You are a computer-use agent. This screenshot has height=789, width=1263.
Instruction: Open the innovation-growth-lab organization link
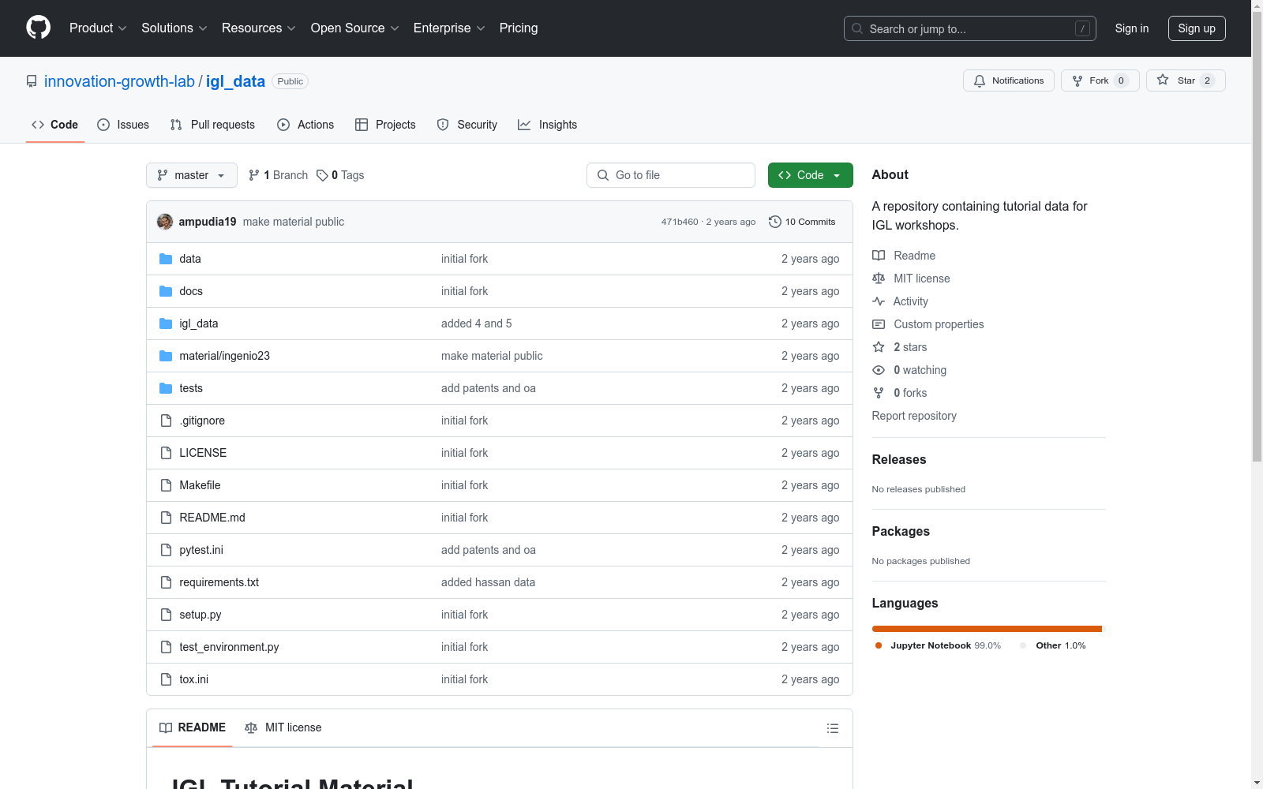click(119, 81)
